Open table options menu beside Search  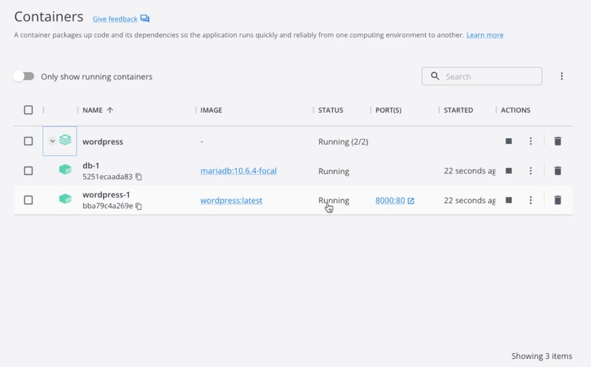561,76
